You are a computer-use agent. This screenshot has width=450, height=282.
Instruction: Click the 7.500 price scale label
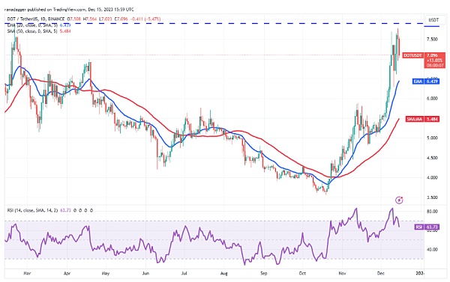point(432,39)
